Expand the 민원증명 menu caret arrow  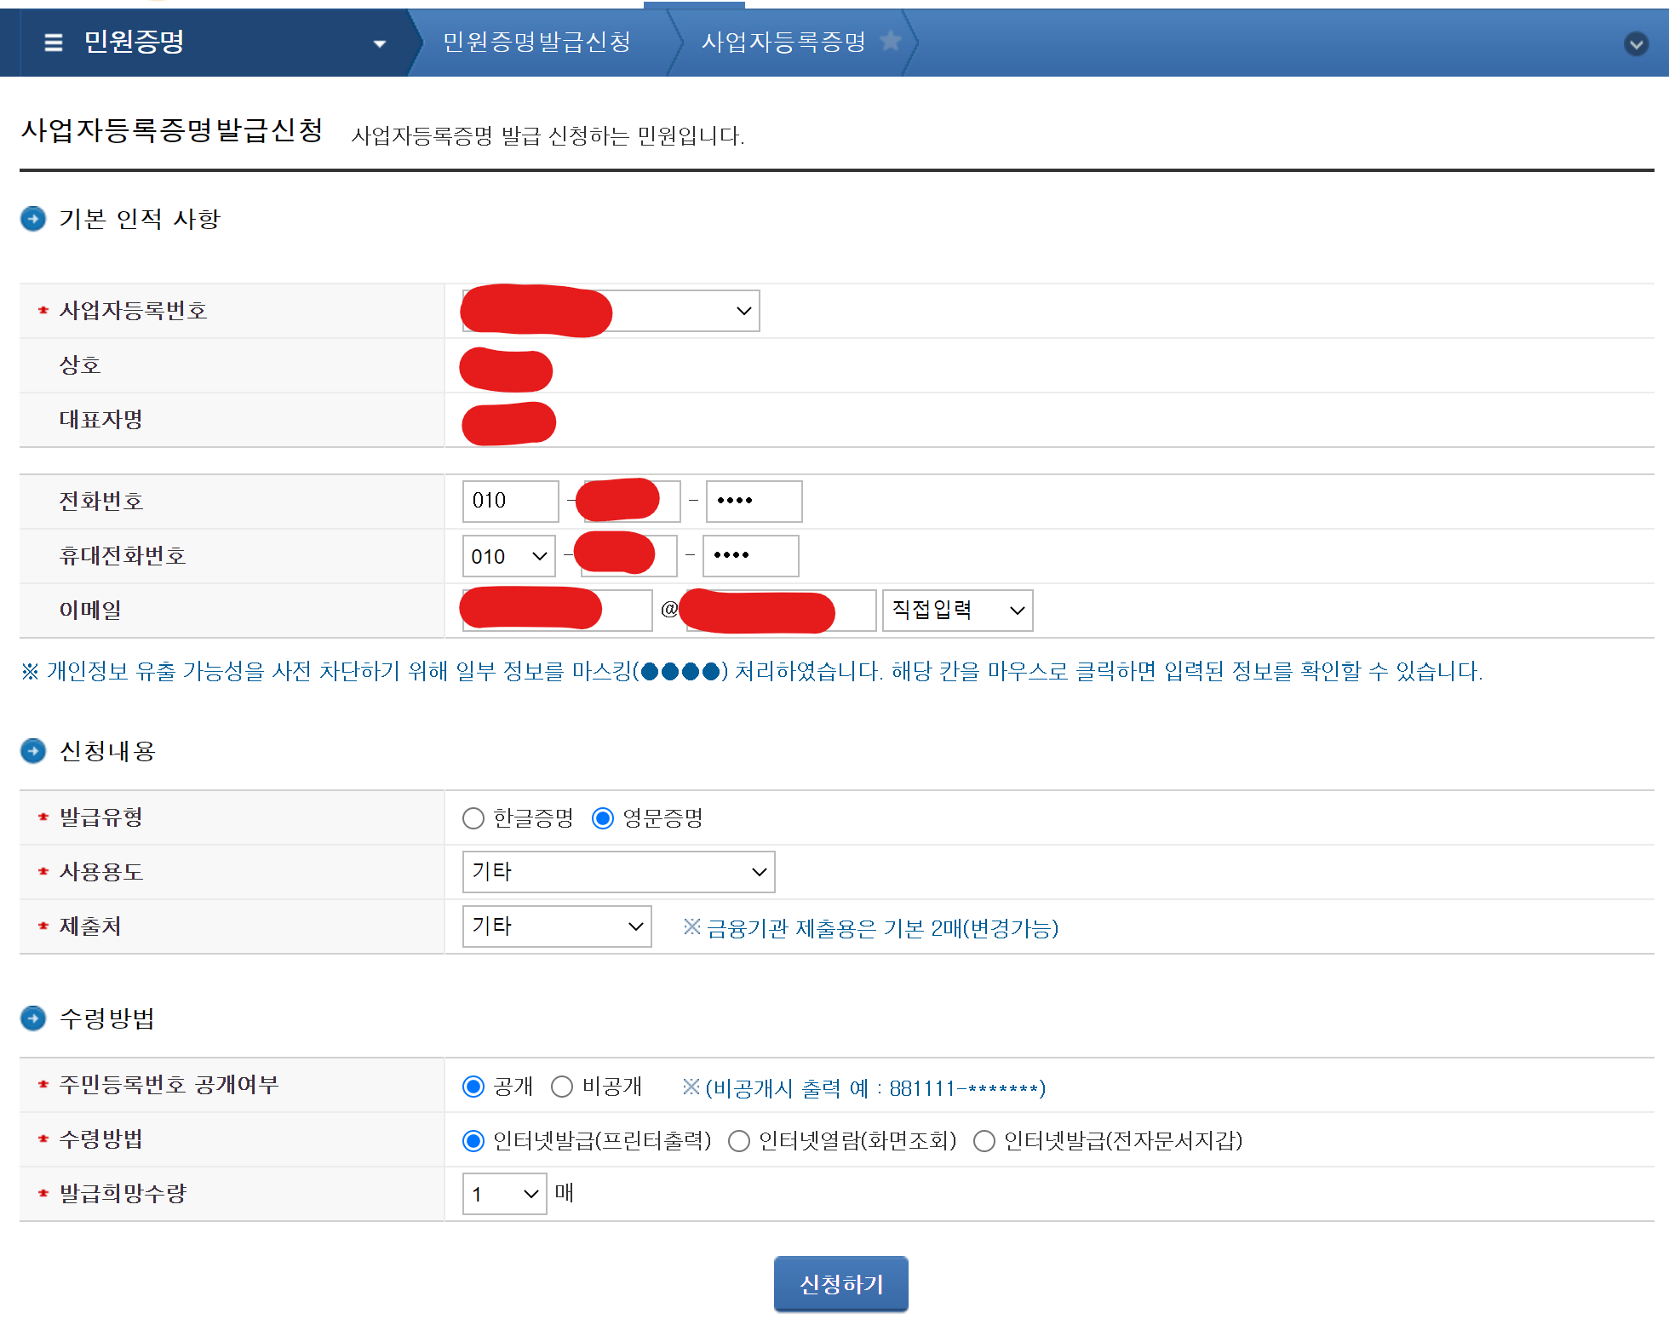tap(380, 43)
